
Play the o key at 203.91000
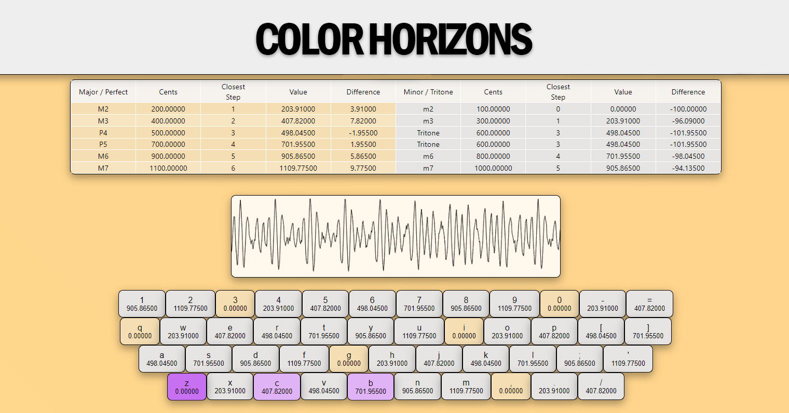[x=507, y=332]
